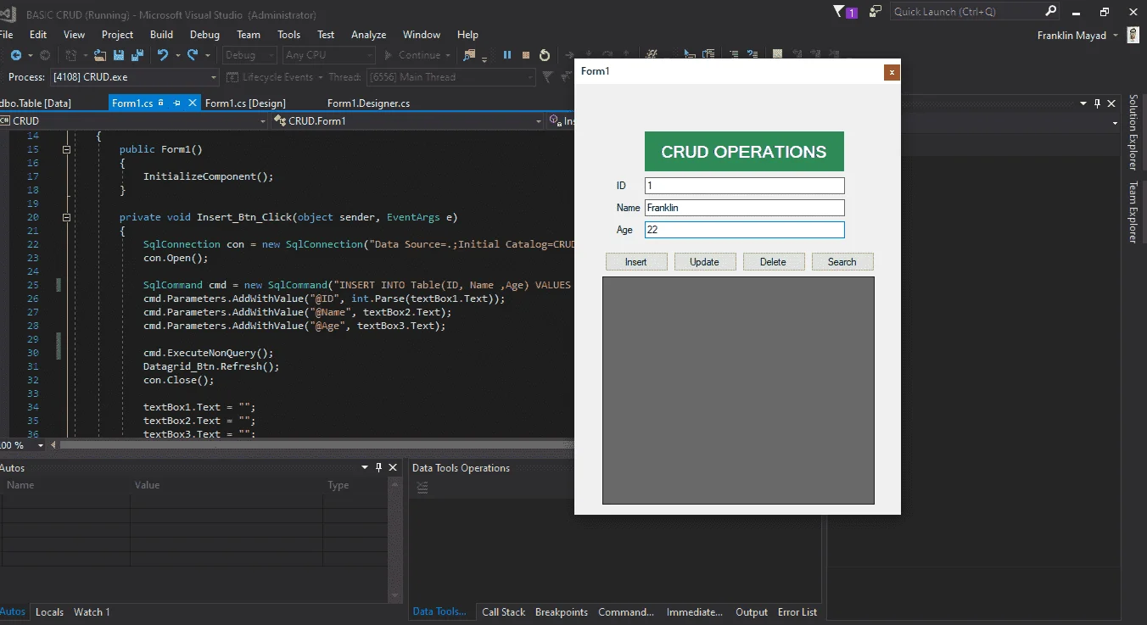1147x625 pixels.
Task: Switch to the Watch 1 tab
Action: (92, 612)
